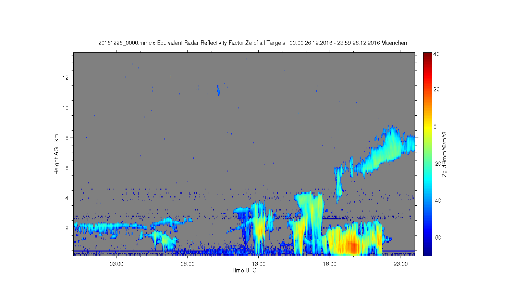Screen dimensions: 514x308
Task: Click the small echo near 11 km at 10:00
Action: pos(219,90)
